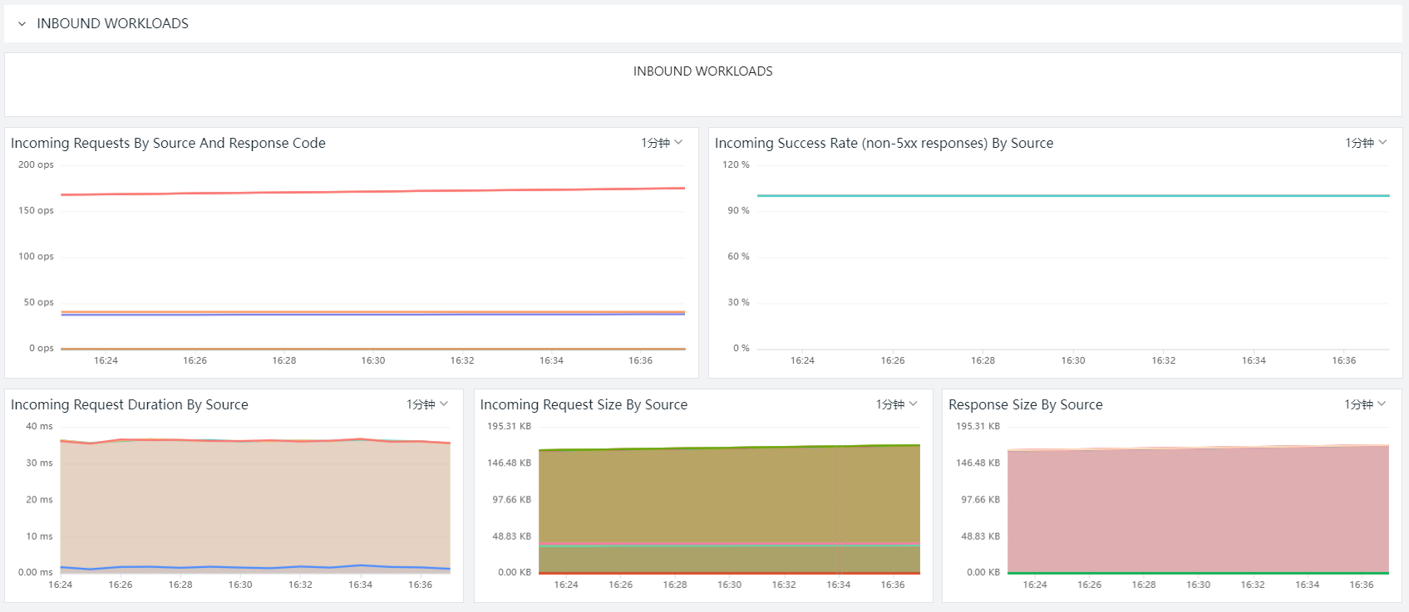Collapse the INBOUND WORKLOADS section chevron

click(22, 24)
